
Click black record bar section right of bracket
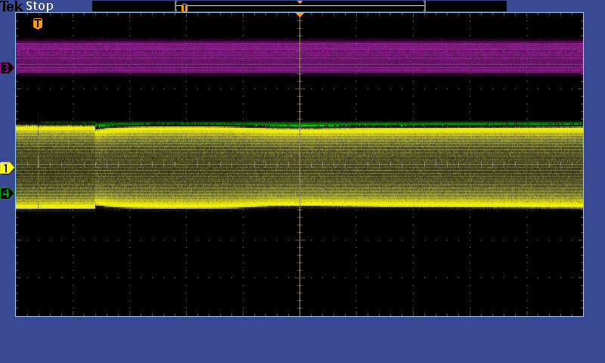click(465, 6)
